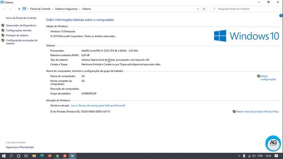Click shield icon beside Proteção do sistema
This screenshot has height=159, width=283.
(x=3, y=35)
